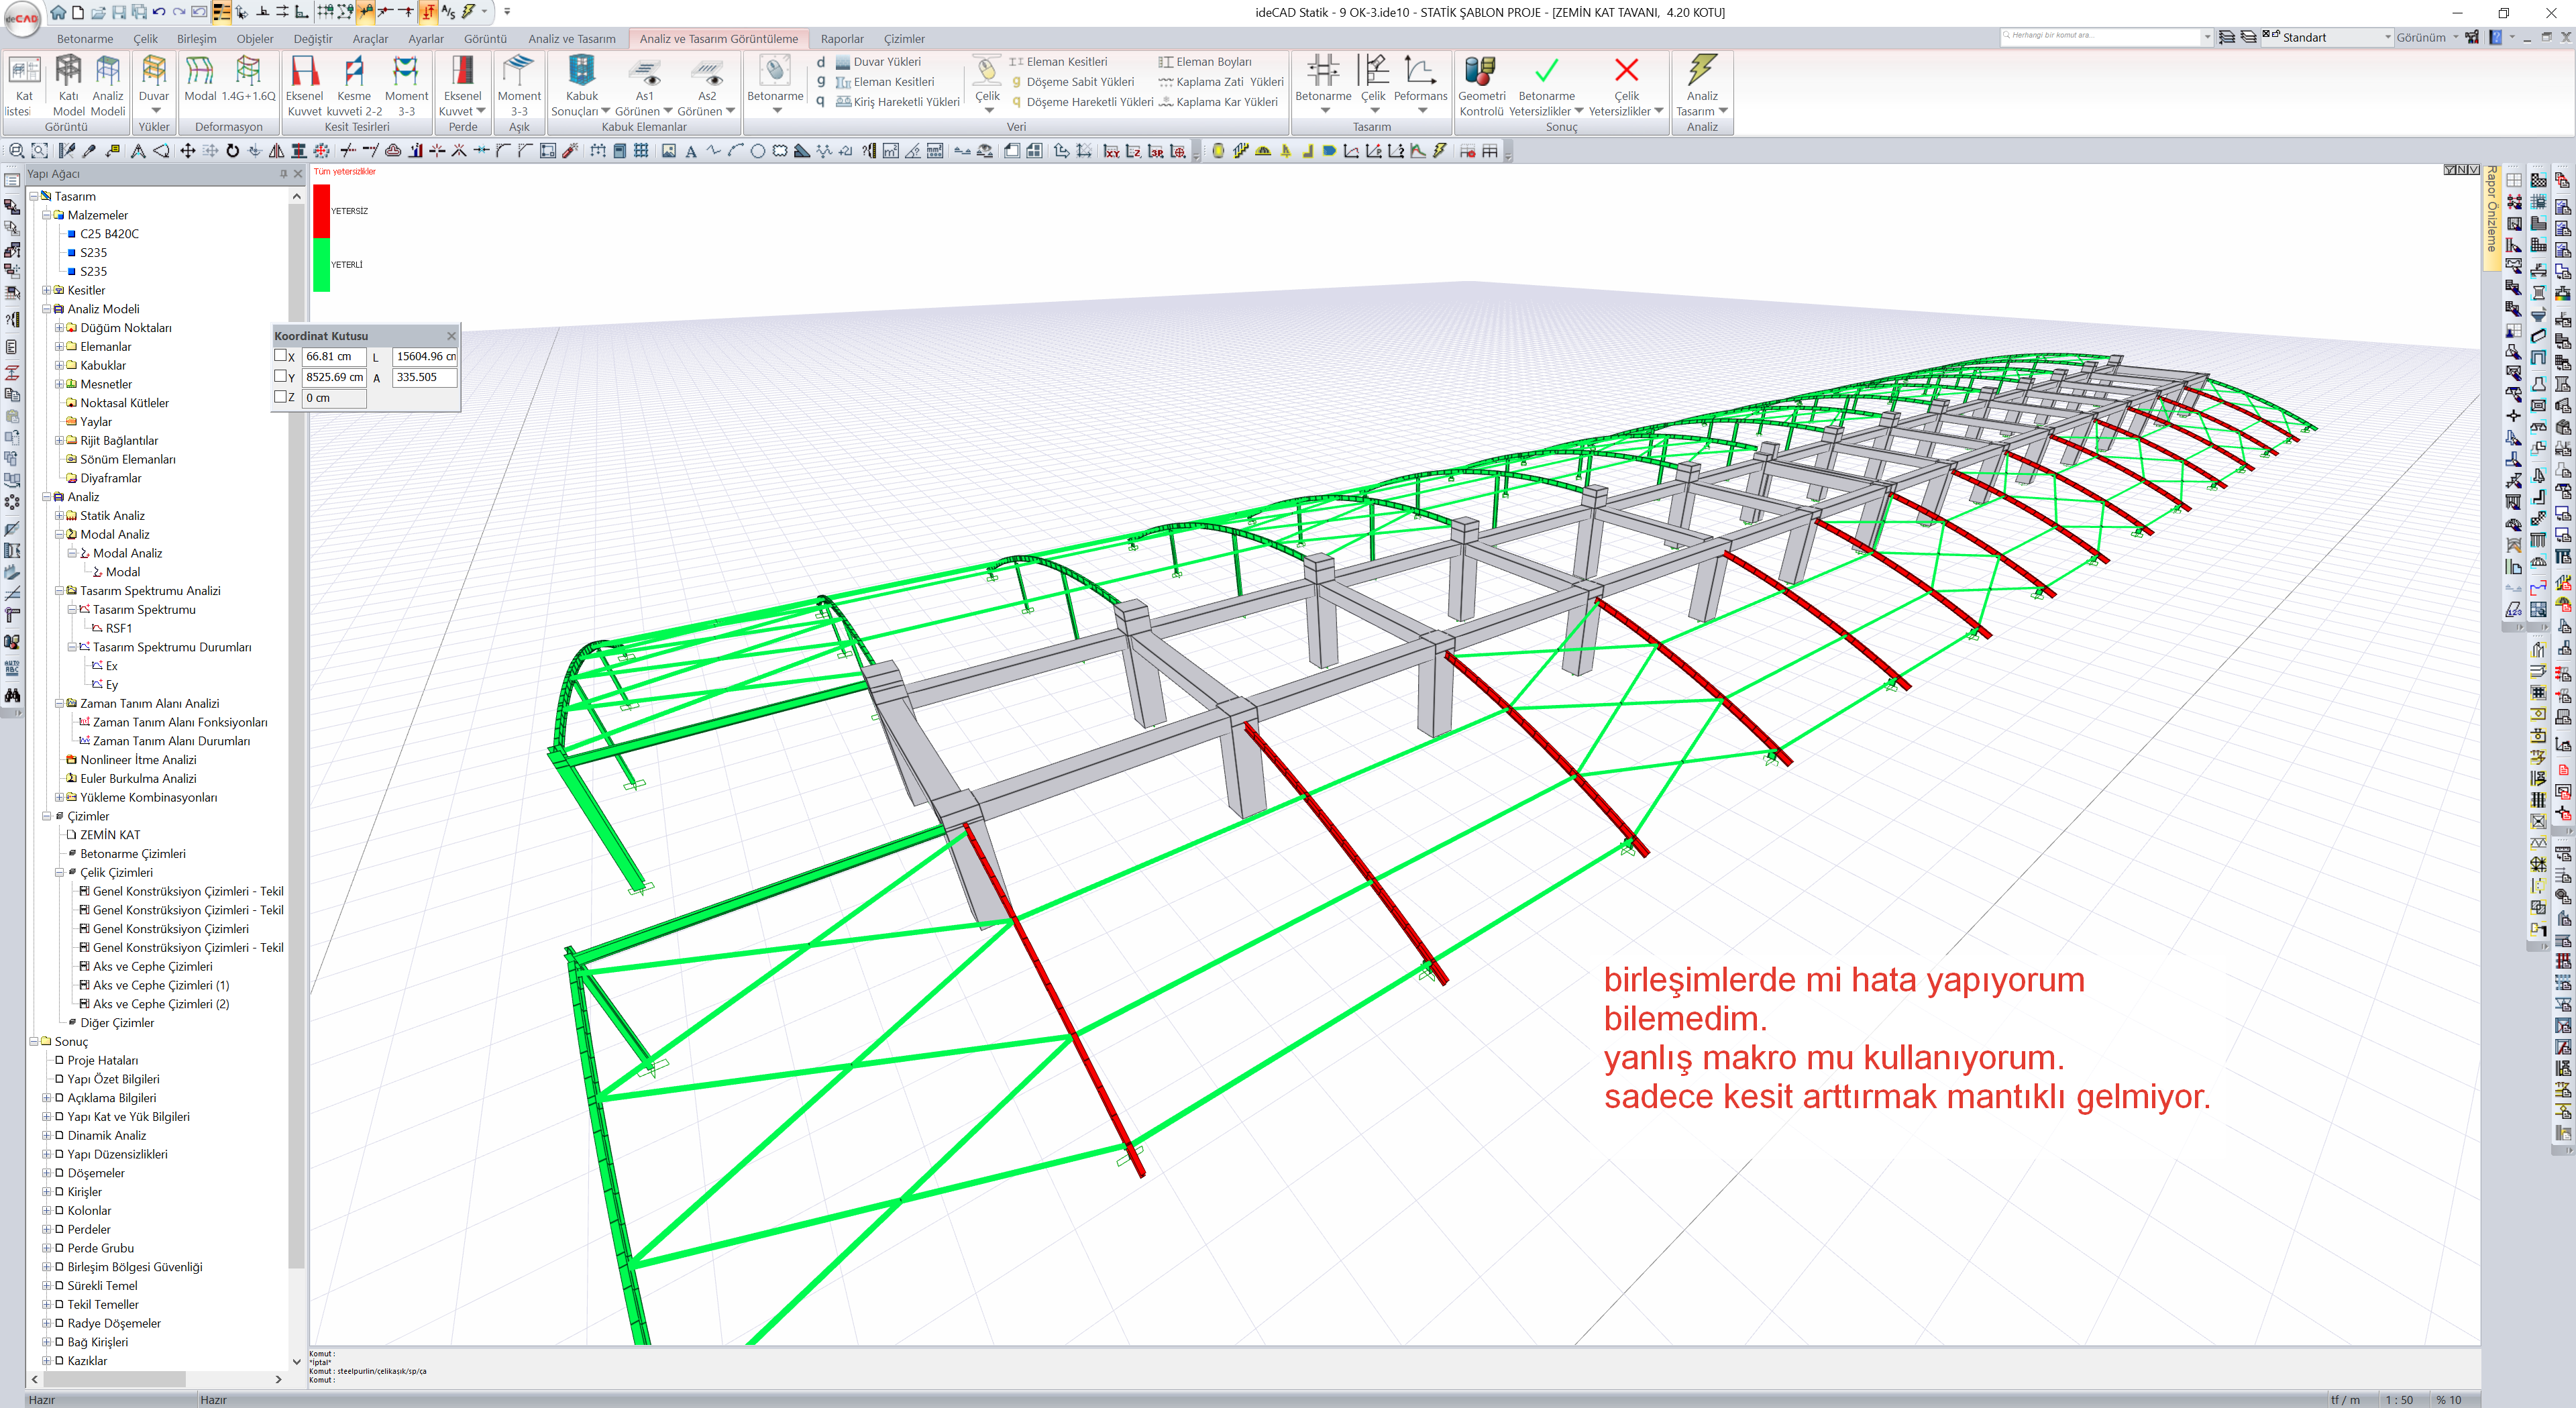
Task: Click the zoom magnifier toolbar icon
Action: (17, 151)
